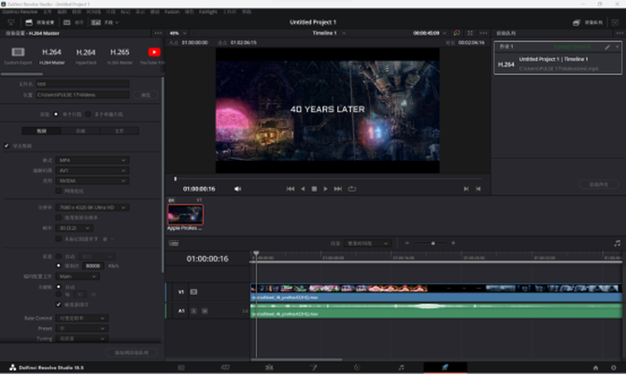Viewport: 626px width, 375px height.
Task: Open render settings panel three-dot menu
Action: (158, 33)
